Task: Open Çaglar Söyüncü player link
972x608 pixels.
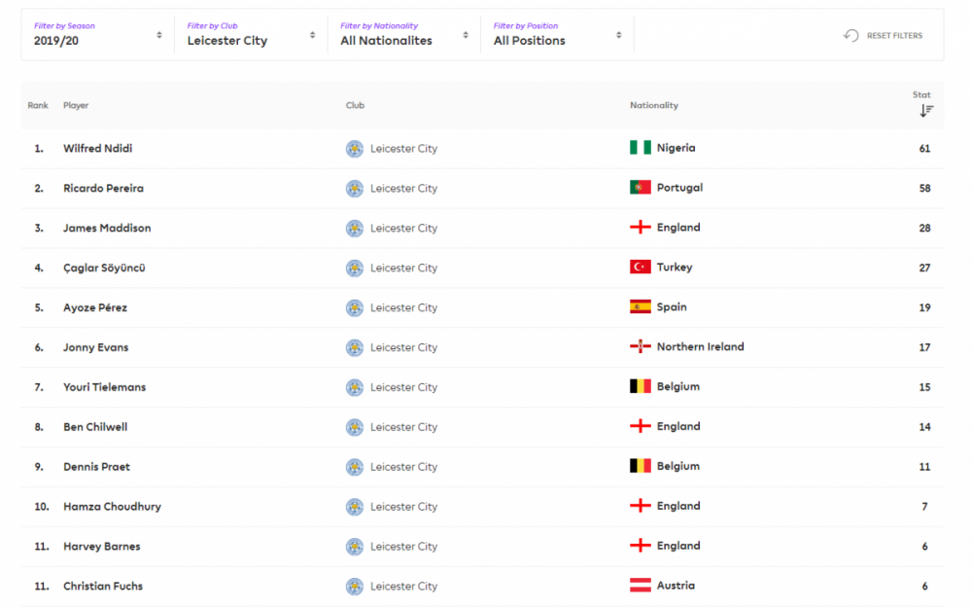Action: click(104, 268)
